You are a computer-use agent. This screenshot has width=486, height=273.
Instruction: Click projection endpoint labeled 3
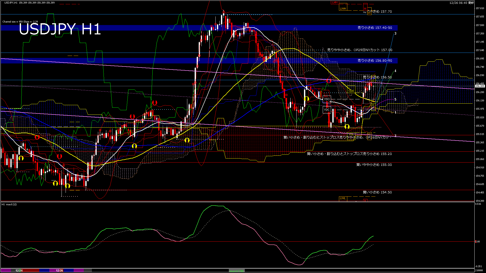[x=395, y=34]
